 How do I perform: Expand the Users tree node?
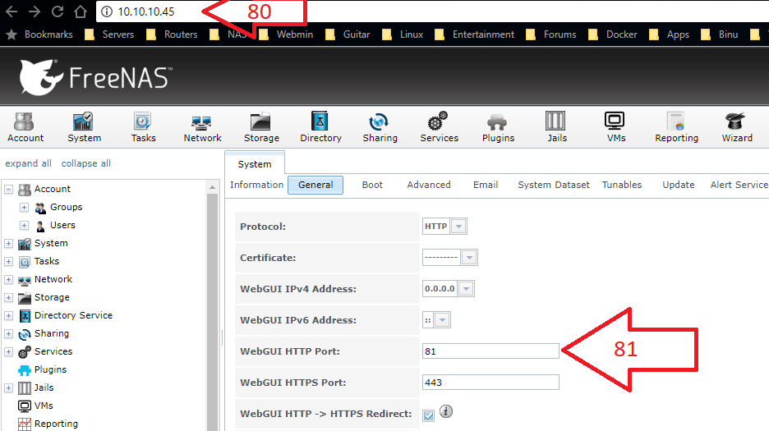click(24, 225)
